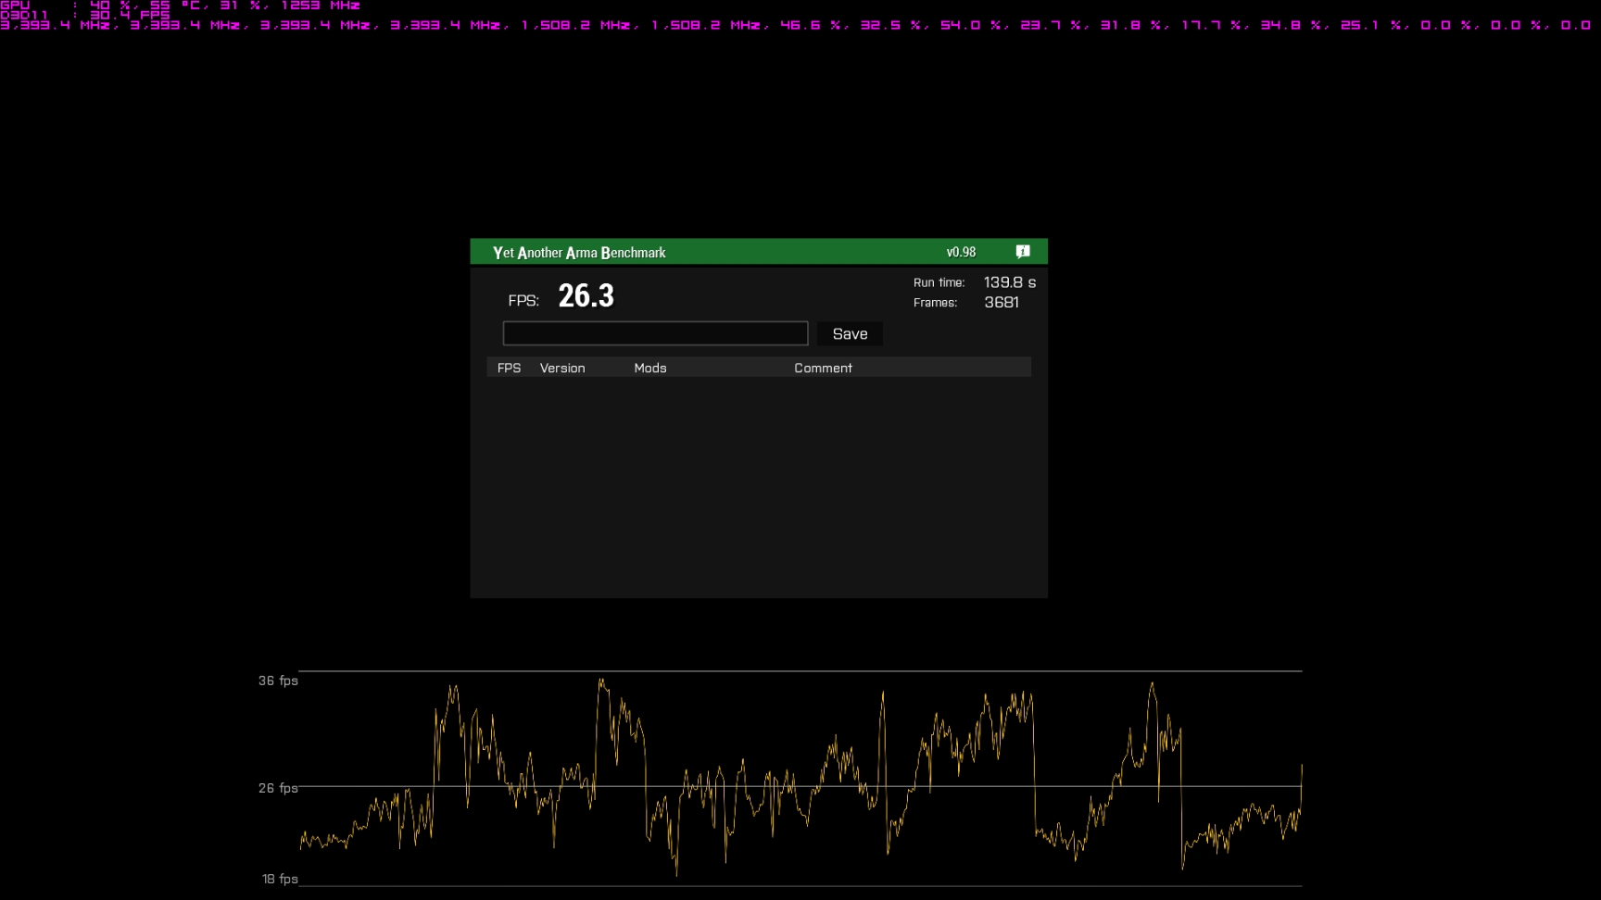Image resolution: width=1601 pixels, height=900 pixels.
Task: Click the Yet Another Arma Benchmark title
Action: click(x=579, y=253)
